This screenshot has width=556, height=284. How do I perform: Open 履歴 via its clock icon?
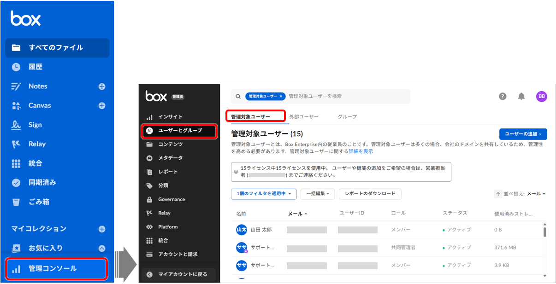coord(16,67)
